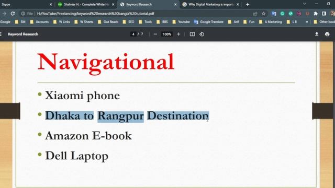335x188 pixels.
Task: Click the Xiaomi phone bullet text
Action: [x=82, y=95]
